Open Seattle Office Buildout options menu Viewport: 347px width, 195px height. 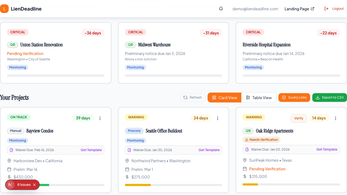coord(218,118)
